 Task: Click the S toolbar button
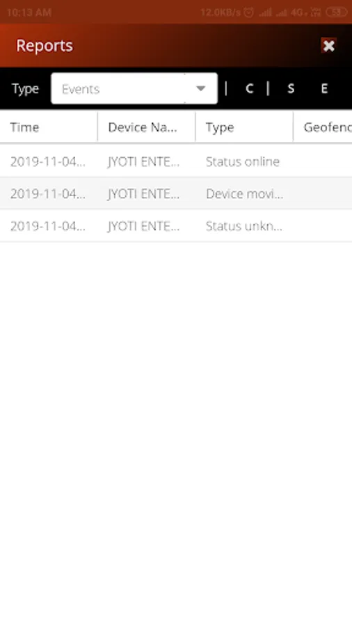[x=291, y=88]
